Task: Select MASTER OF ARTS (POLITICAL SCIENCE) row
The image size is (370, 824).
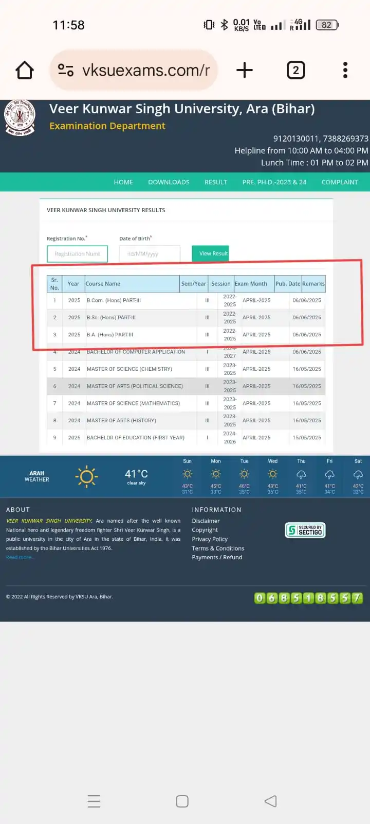Action: coord(186,386)
